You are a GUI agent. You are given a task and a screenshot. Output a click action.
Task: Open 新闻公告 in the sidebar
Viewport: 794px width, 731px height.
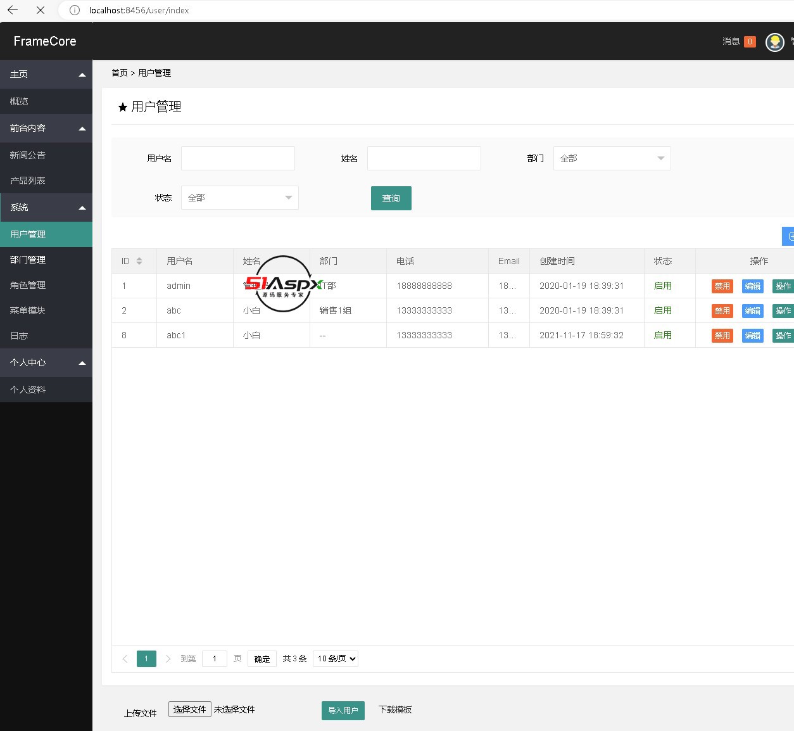[46, 155]
